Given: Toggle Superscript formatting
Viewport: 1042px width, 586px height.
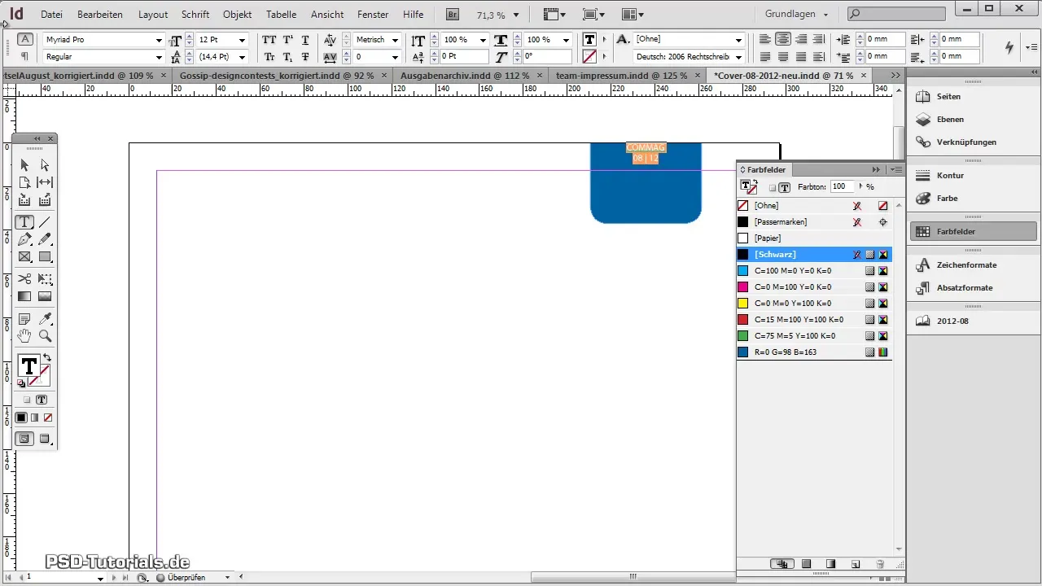Looking at the screenshot, I should [x=287, y=40].
